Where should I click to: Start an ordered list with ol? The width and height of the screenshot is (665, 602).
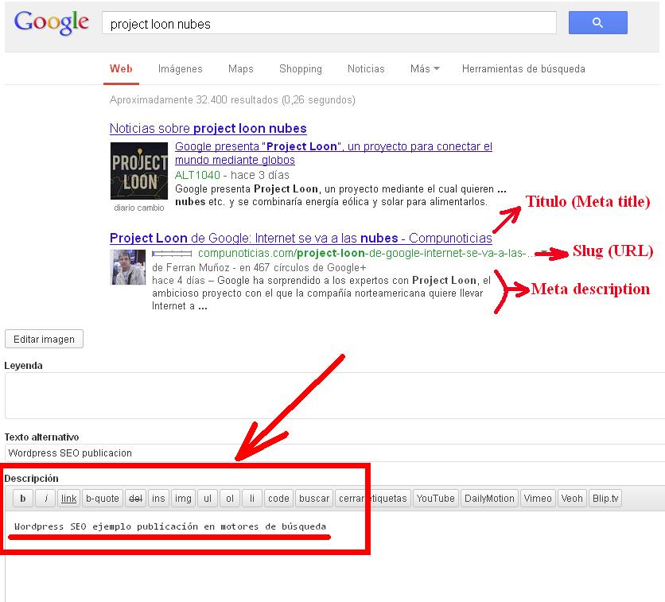pos(228,498)
